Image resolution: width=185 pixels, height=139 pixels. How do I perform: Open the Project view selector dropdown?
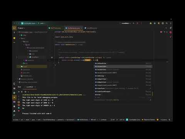point(21,28)
